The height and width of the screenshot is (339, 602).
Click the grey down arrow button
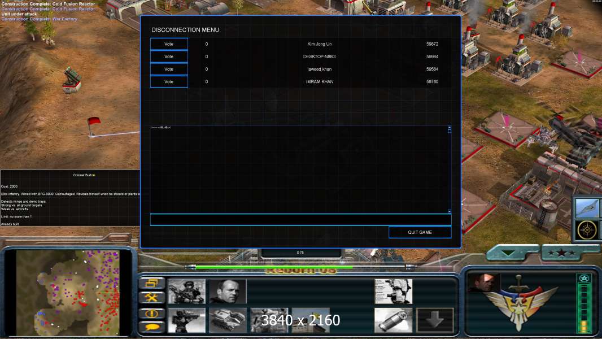tap(435, 320)
